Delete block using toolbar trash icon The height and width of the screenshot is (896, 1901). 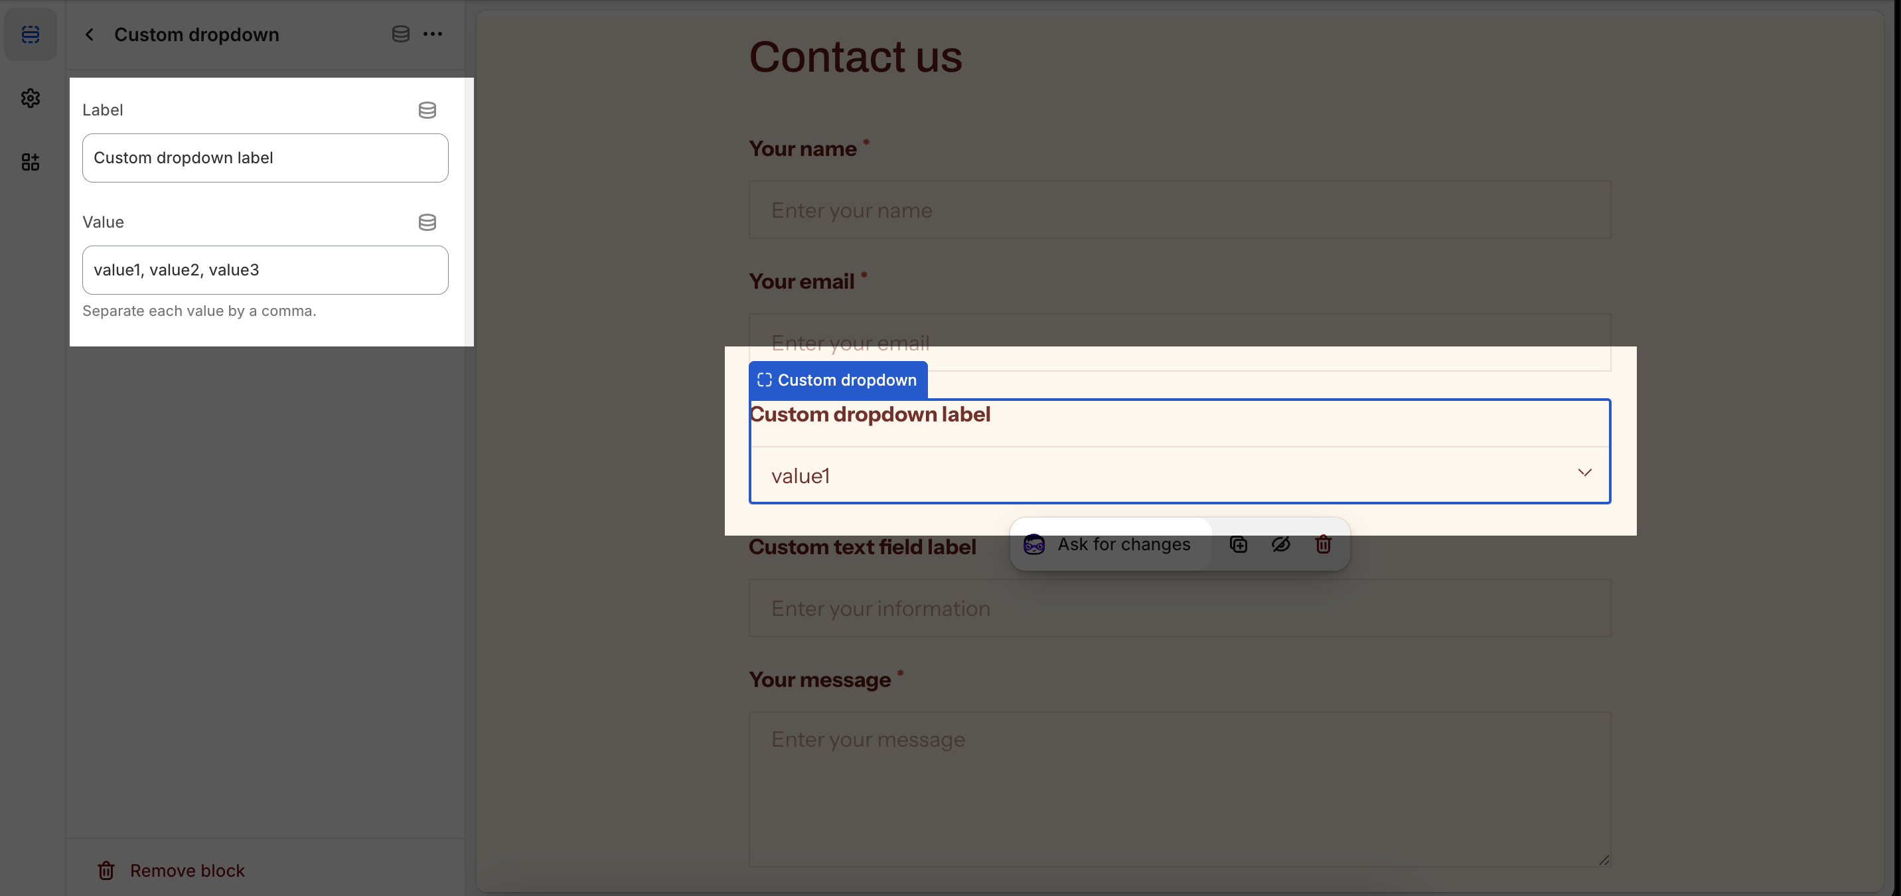(1322, 545)
